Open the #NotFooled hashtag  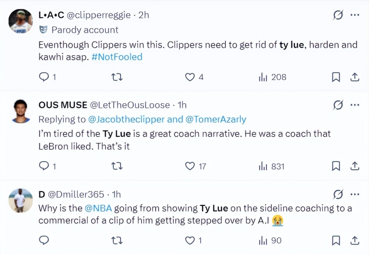(117, 57)
